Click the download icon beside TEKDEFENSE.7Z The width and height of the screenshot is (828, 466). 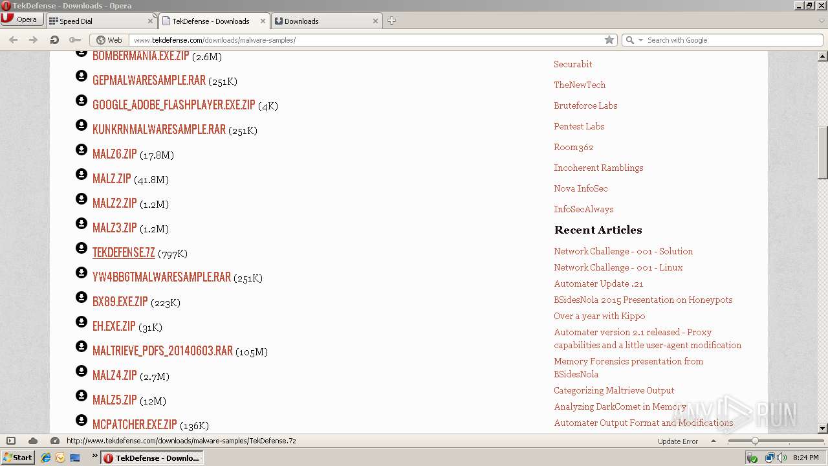(82, 248)
